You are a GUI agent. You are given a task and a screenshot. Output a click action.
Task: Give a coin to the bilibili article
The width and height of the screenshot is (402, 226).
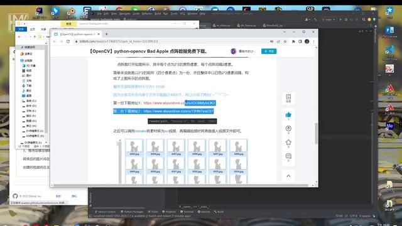[x=288, y=128]
